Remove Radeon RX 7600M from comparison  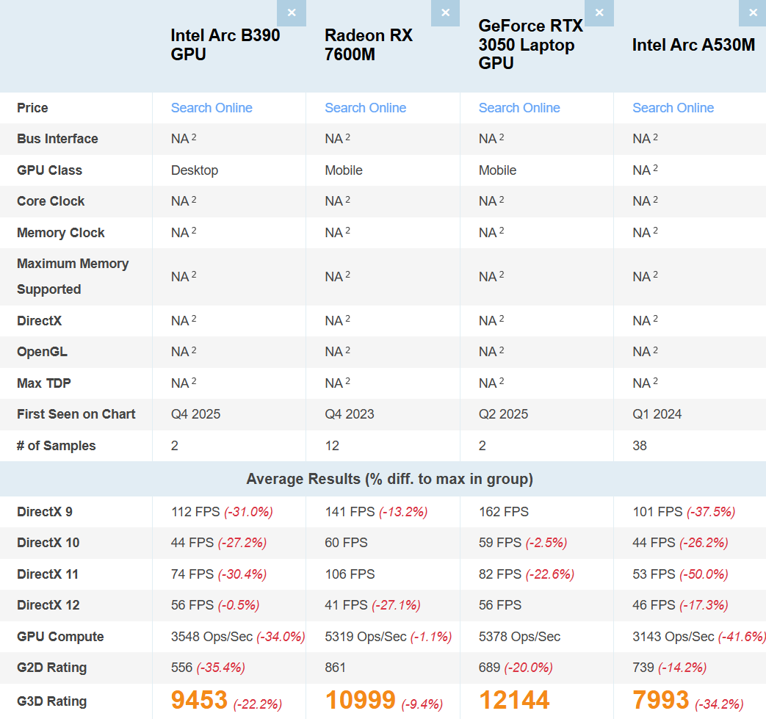(445, 13)
